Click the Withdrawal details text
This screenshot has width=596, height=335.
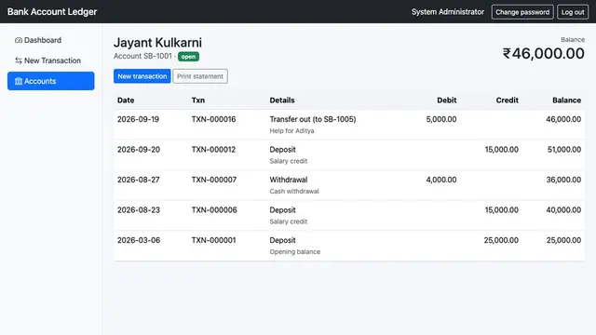(289, 180)
